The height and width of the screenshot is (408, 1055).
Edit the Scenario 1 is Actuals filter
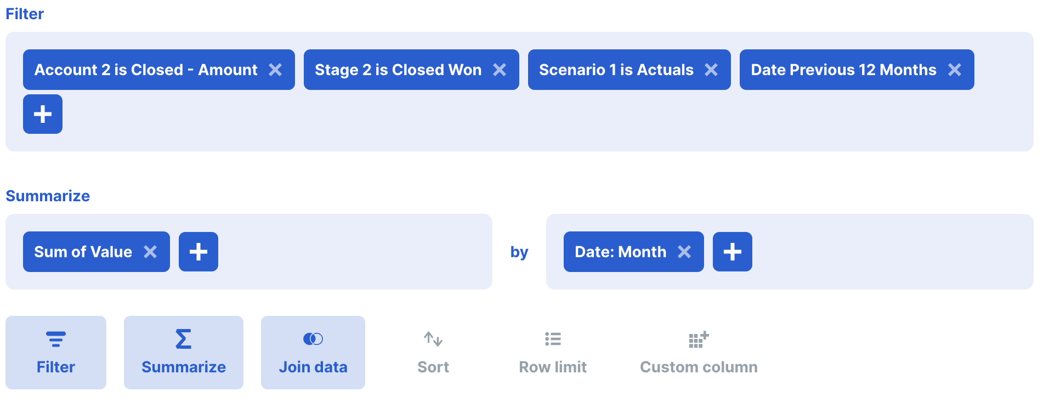(616, 70)
